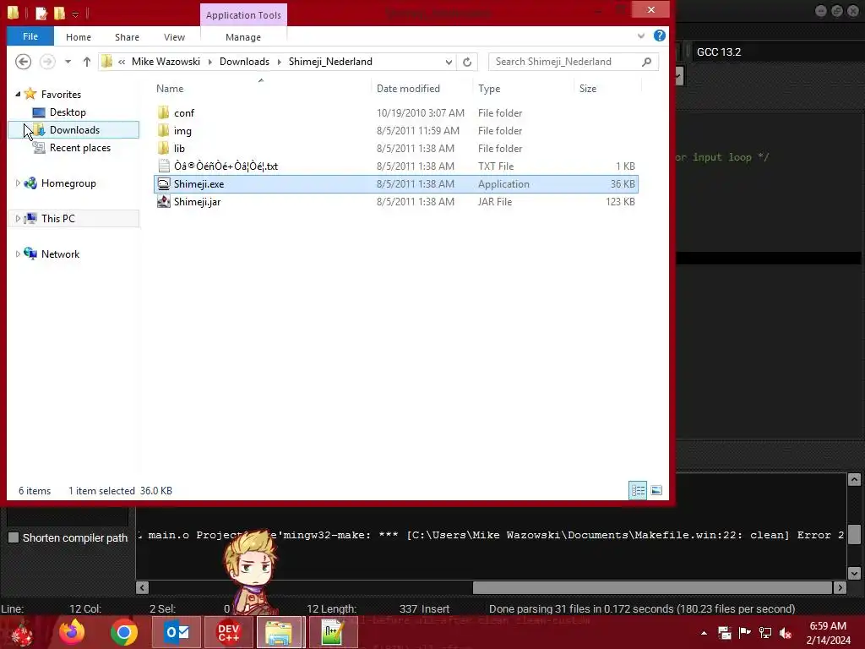This screenshot has height=649, width=865.
Task: Sort files by the Name column header
Action: pos(261,88)
